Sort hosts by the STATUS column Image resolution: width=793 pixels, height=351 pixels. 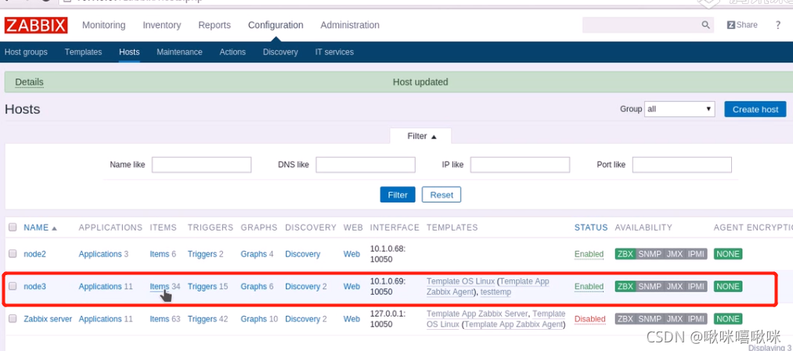(x=591, y=227)
